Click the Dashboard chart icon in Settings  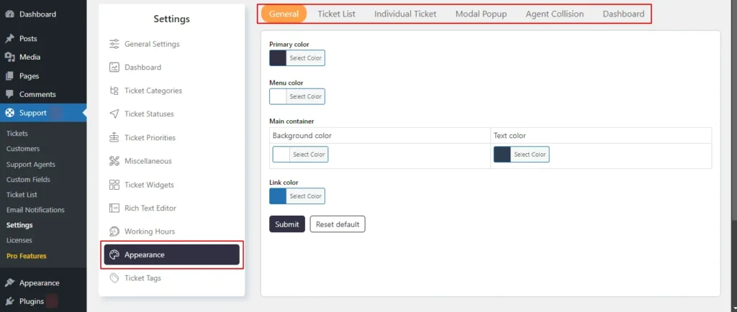(114, 67)
